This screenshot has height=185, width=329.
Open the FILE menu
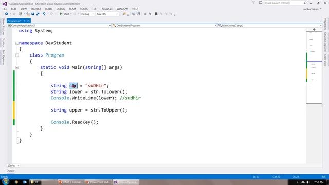[x=5, y=9]
